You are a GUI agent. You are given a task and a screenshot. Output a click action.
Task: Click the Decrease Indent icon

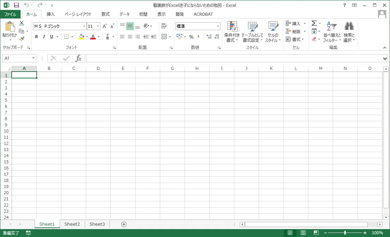(x=146, y=37)
